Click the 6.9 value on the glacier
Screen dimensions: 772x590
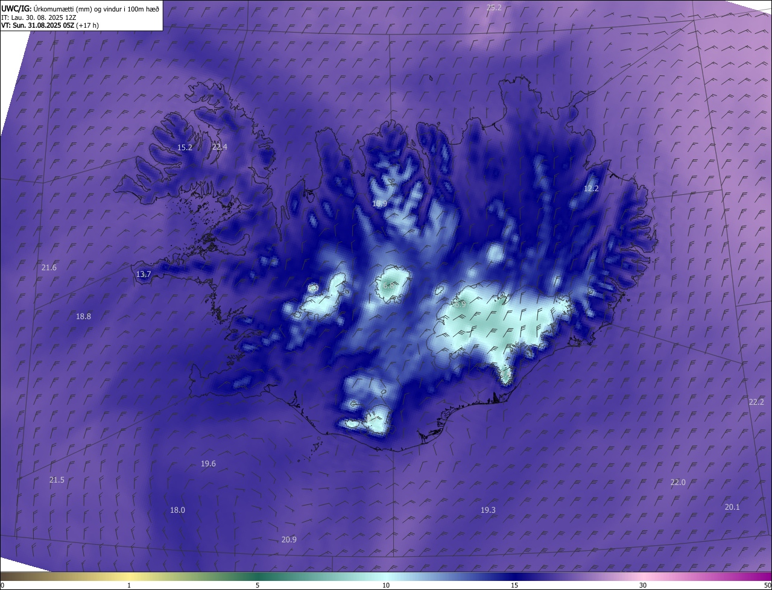pos(460,304)
